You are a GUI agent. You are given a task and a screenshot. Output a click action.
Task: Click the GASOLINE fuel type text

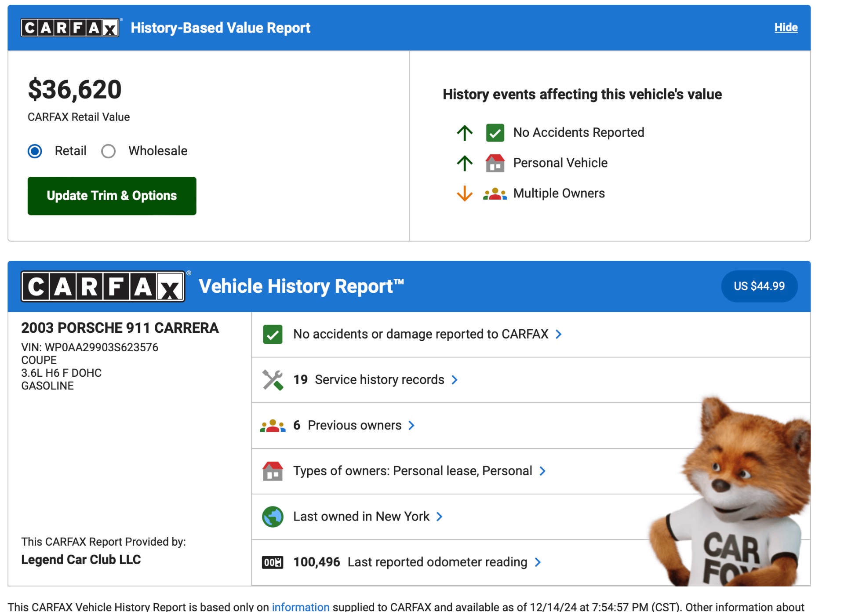pyautogui.click(x=47, y=386)
